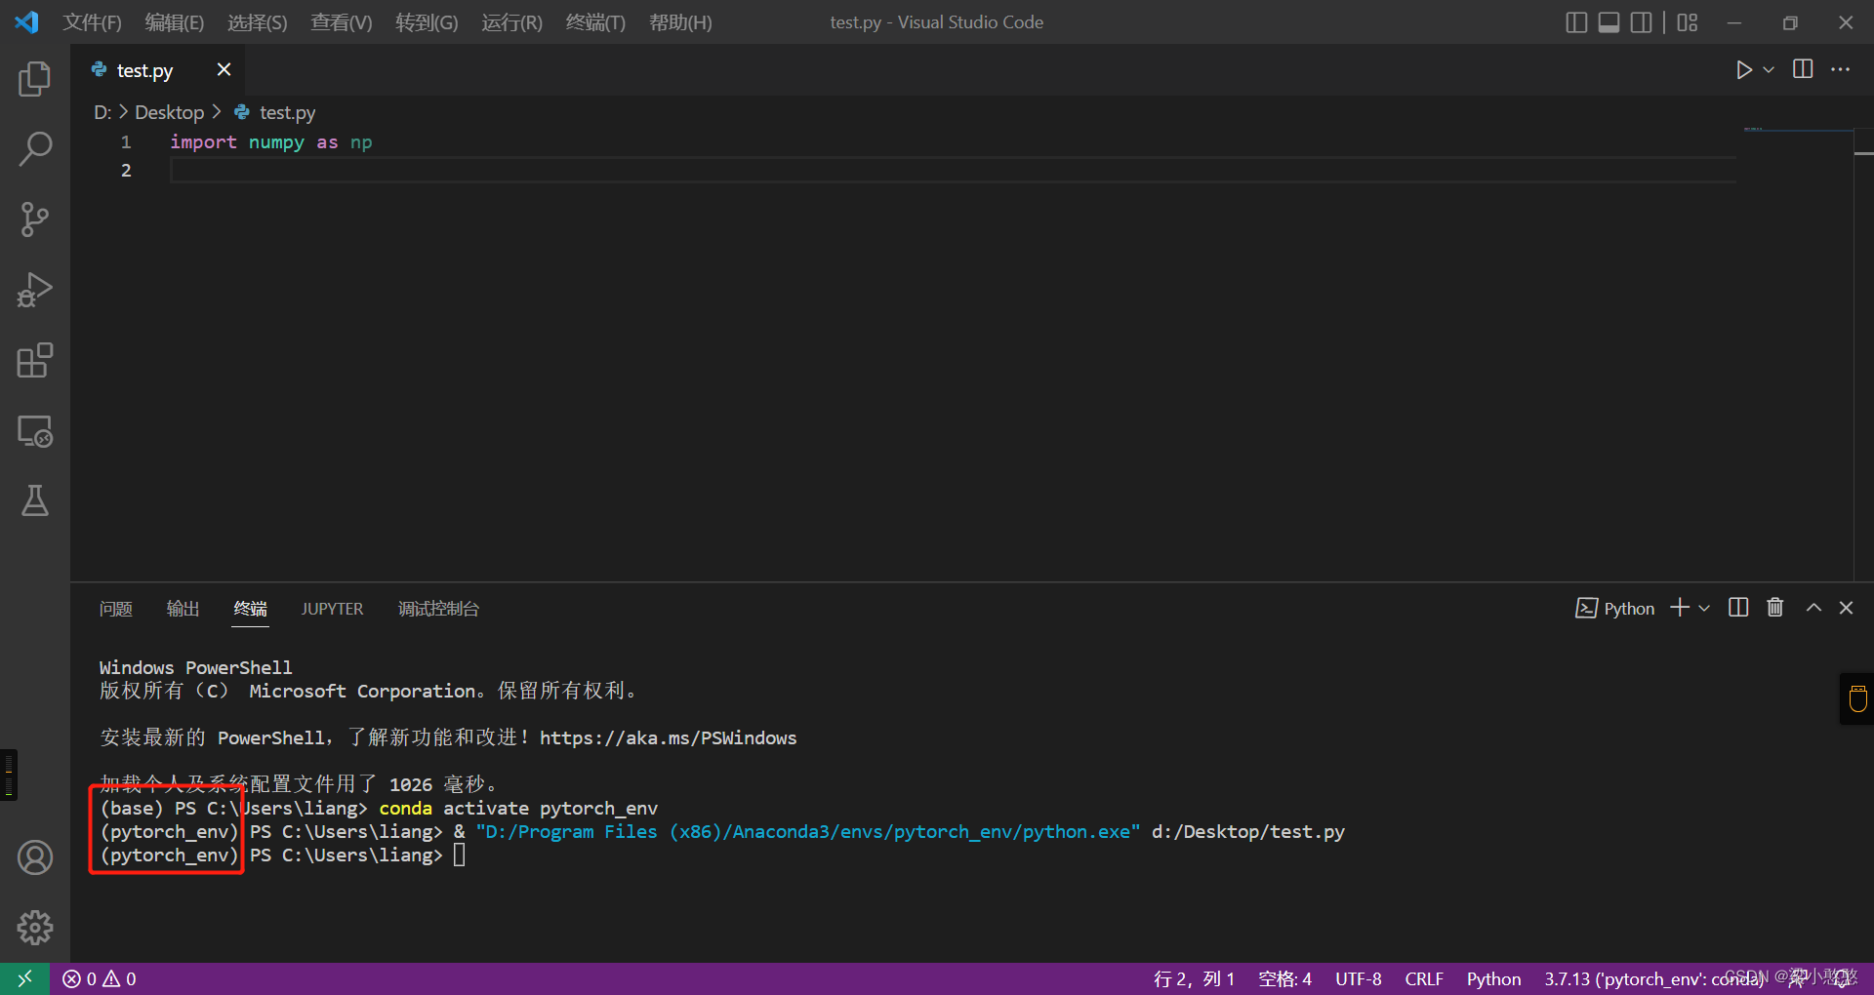Image resolution: width=1874 pixels, height=995 pixels.
Task: Toggle secondary side bar layout button
Action: tap(1642, 22)
